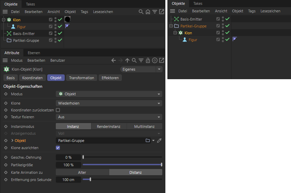This screenshot has width=291, height=193.
Task: Open left Objekte manager in new window icon
Action: (162, 12)
